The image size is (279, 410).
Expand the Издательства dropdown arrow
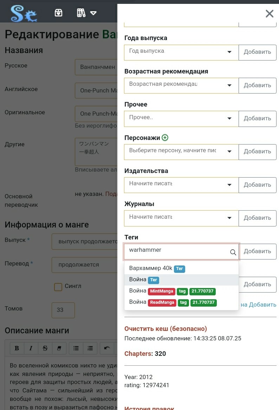pos(229,185)
